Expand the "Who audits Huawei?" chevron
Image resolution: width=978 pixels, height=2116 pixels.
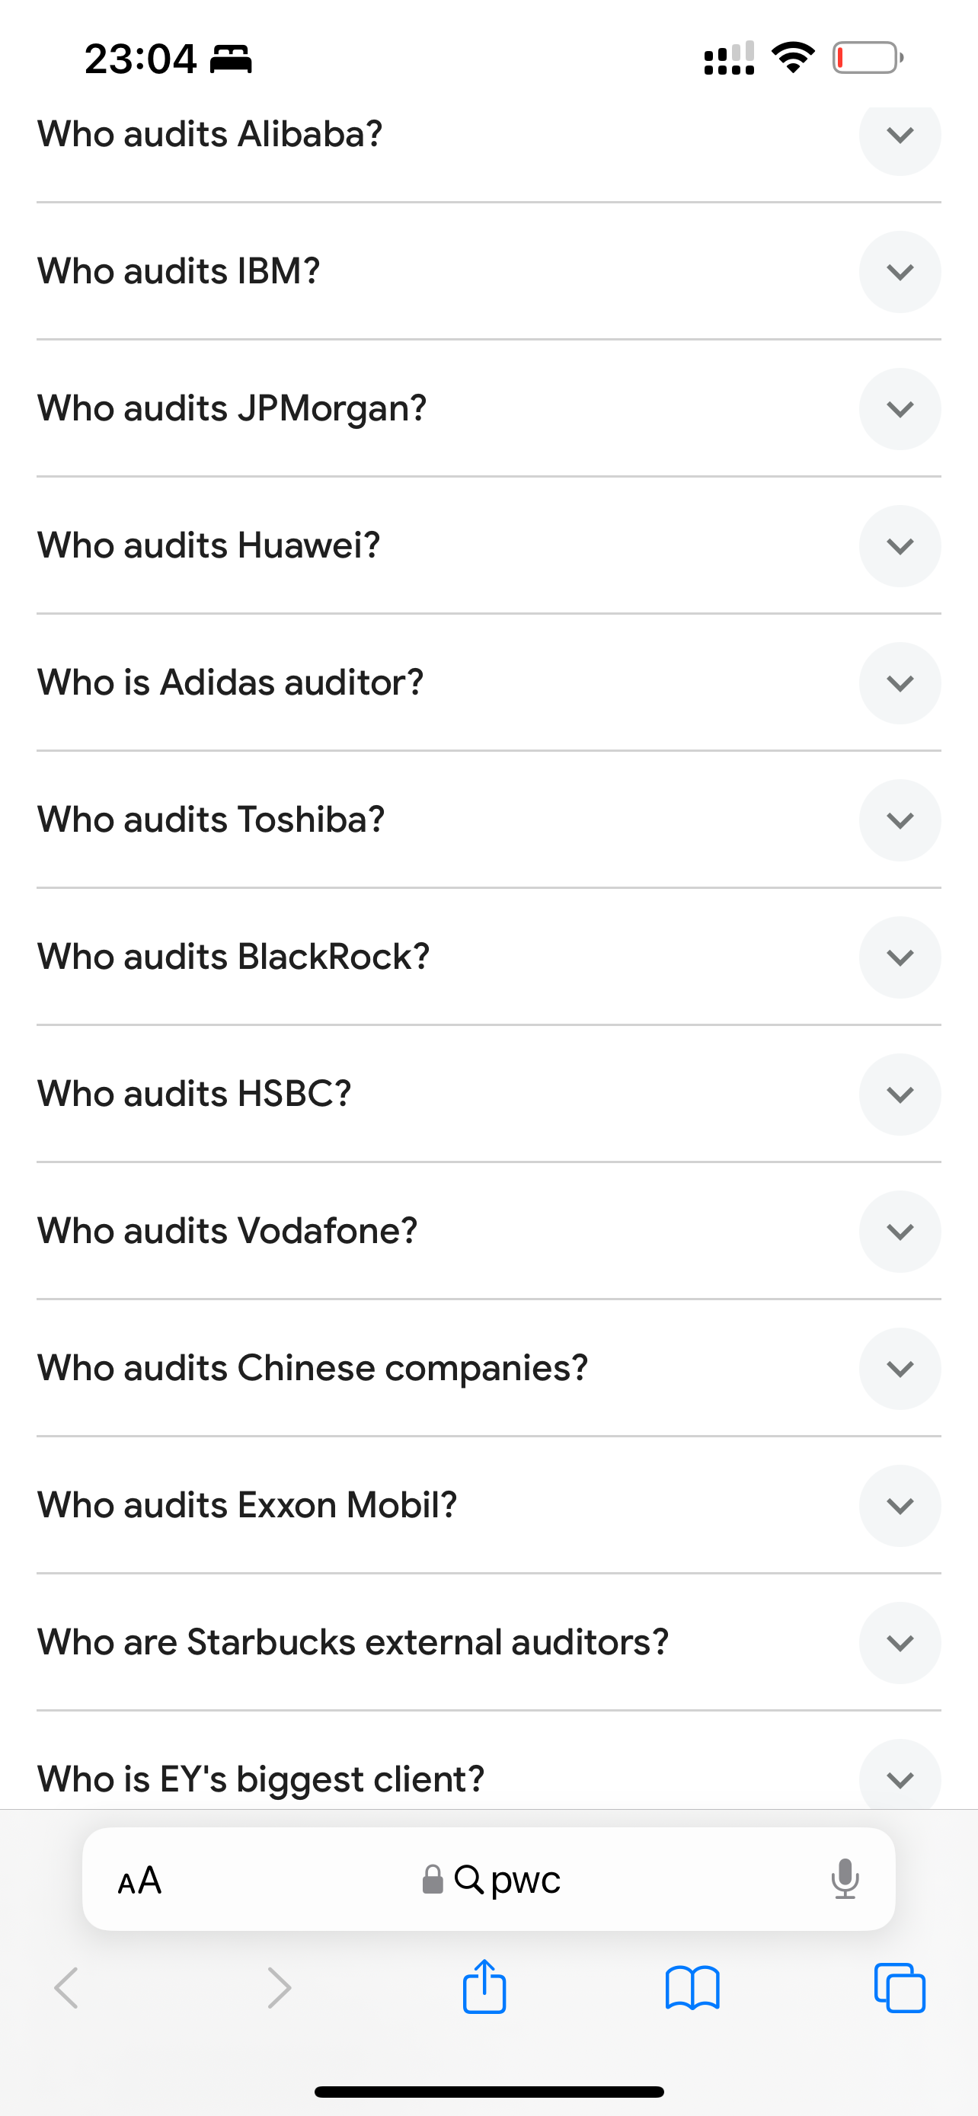[x=900, y=546]
